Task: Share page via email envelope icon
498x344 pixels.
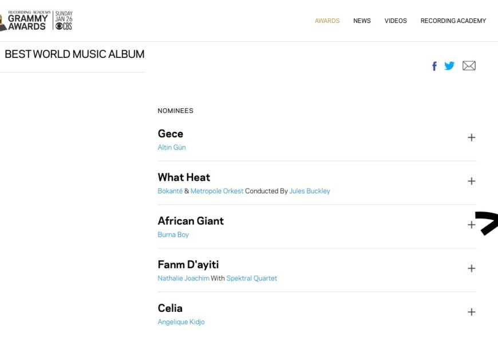Action: (469, 66)
